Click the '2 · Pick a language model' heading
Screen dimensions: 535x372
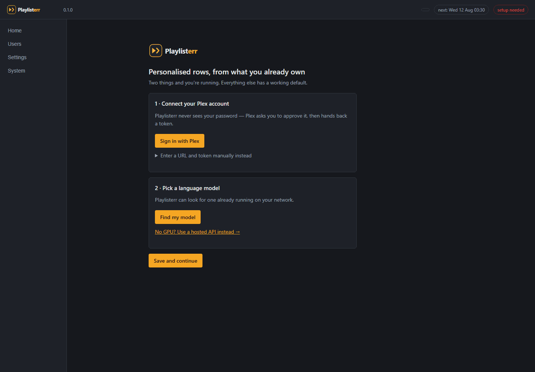coord(187,188)
